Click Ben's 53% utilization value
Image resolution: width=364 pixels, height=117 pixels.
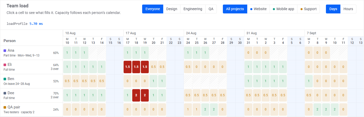pyautogui.click(x=56, y=81)
